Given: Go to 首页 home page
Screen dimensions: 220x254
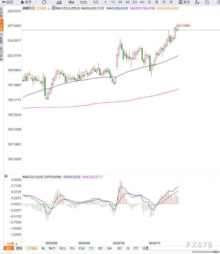Looking at the screenshot, I should point(26,2).
